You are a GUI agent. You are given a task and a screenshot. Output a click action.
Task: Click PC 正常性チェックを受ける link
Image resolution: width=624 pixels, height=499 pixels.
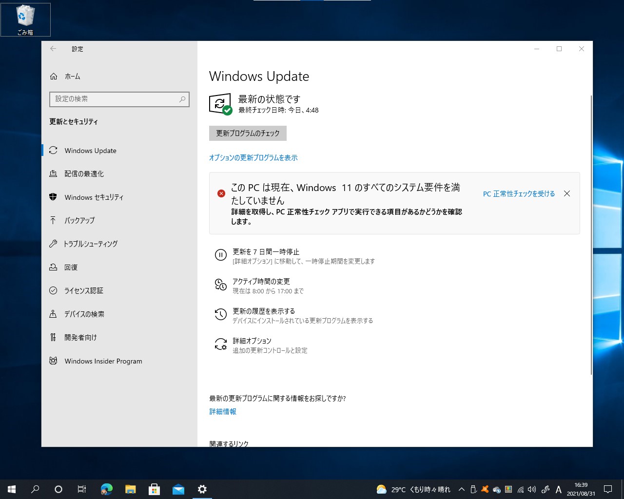coord(519,194)
